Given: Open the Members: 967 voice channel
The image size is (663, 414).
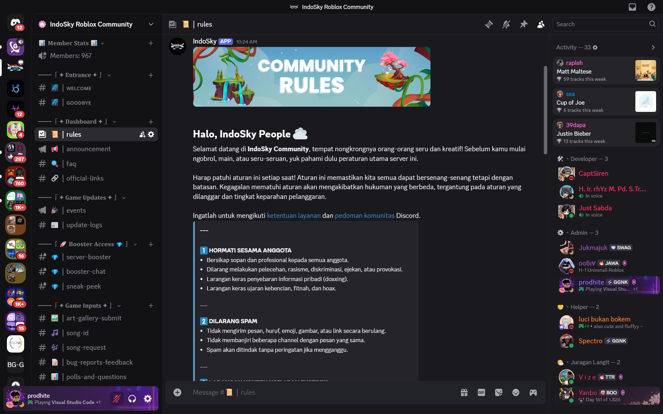Looking at the screenshot, I should click(x=96, y=56).
